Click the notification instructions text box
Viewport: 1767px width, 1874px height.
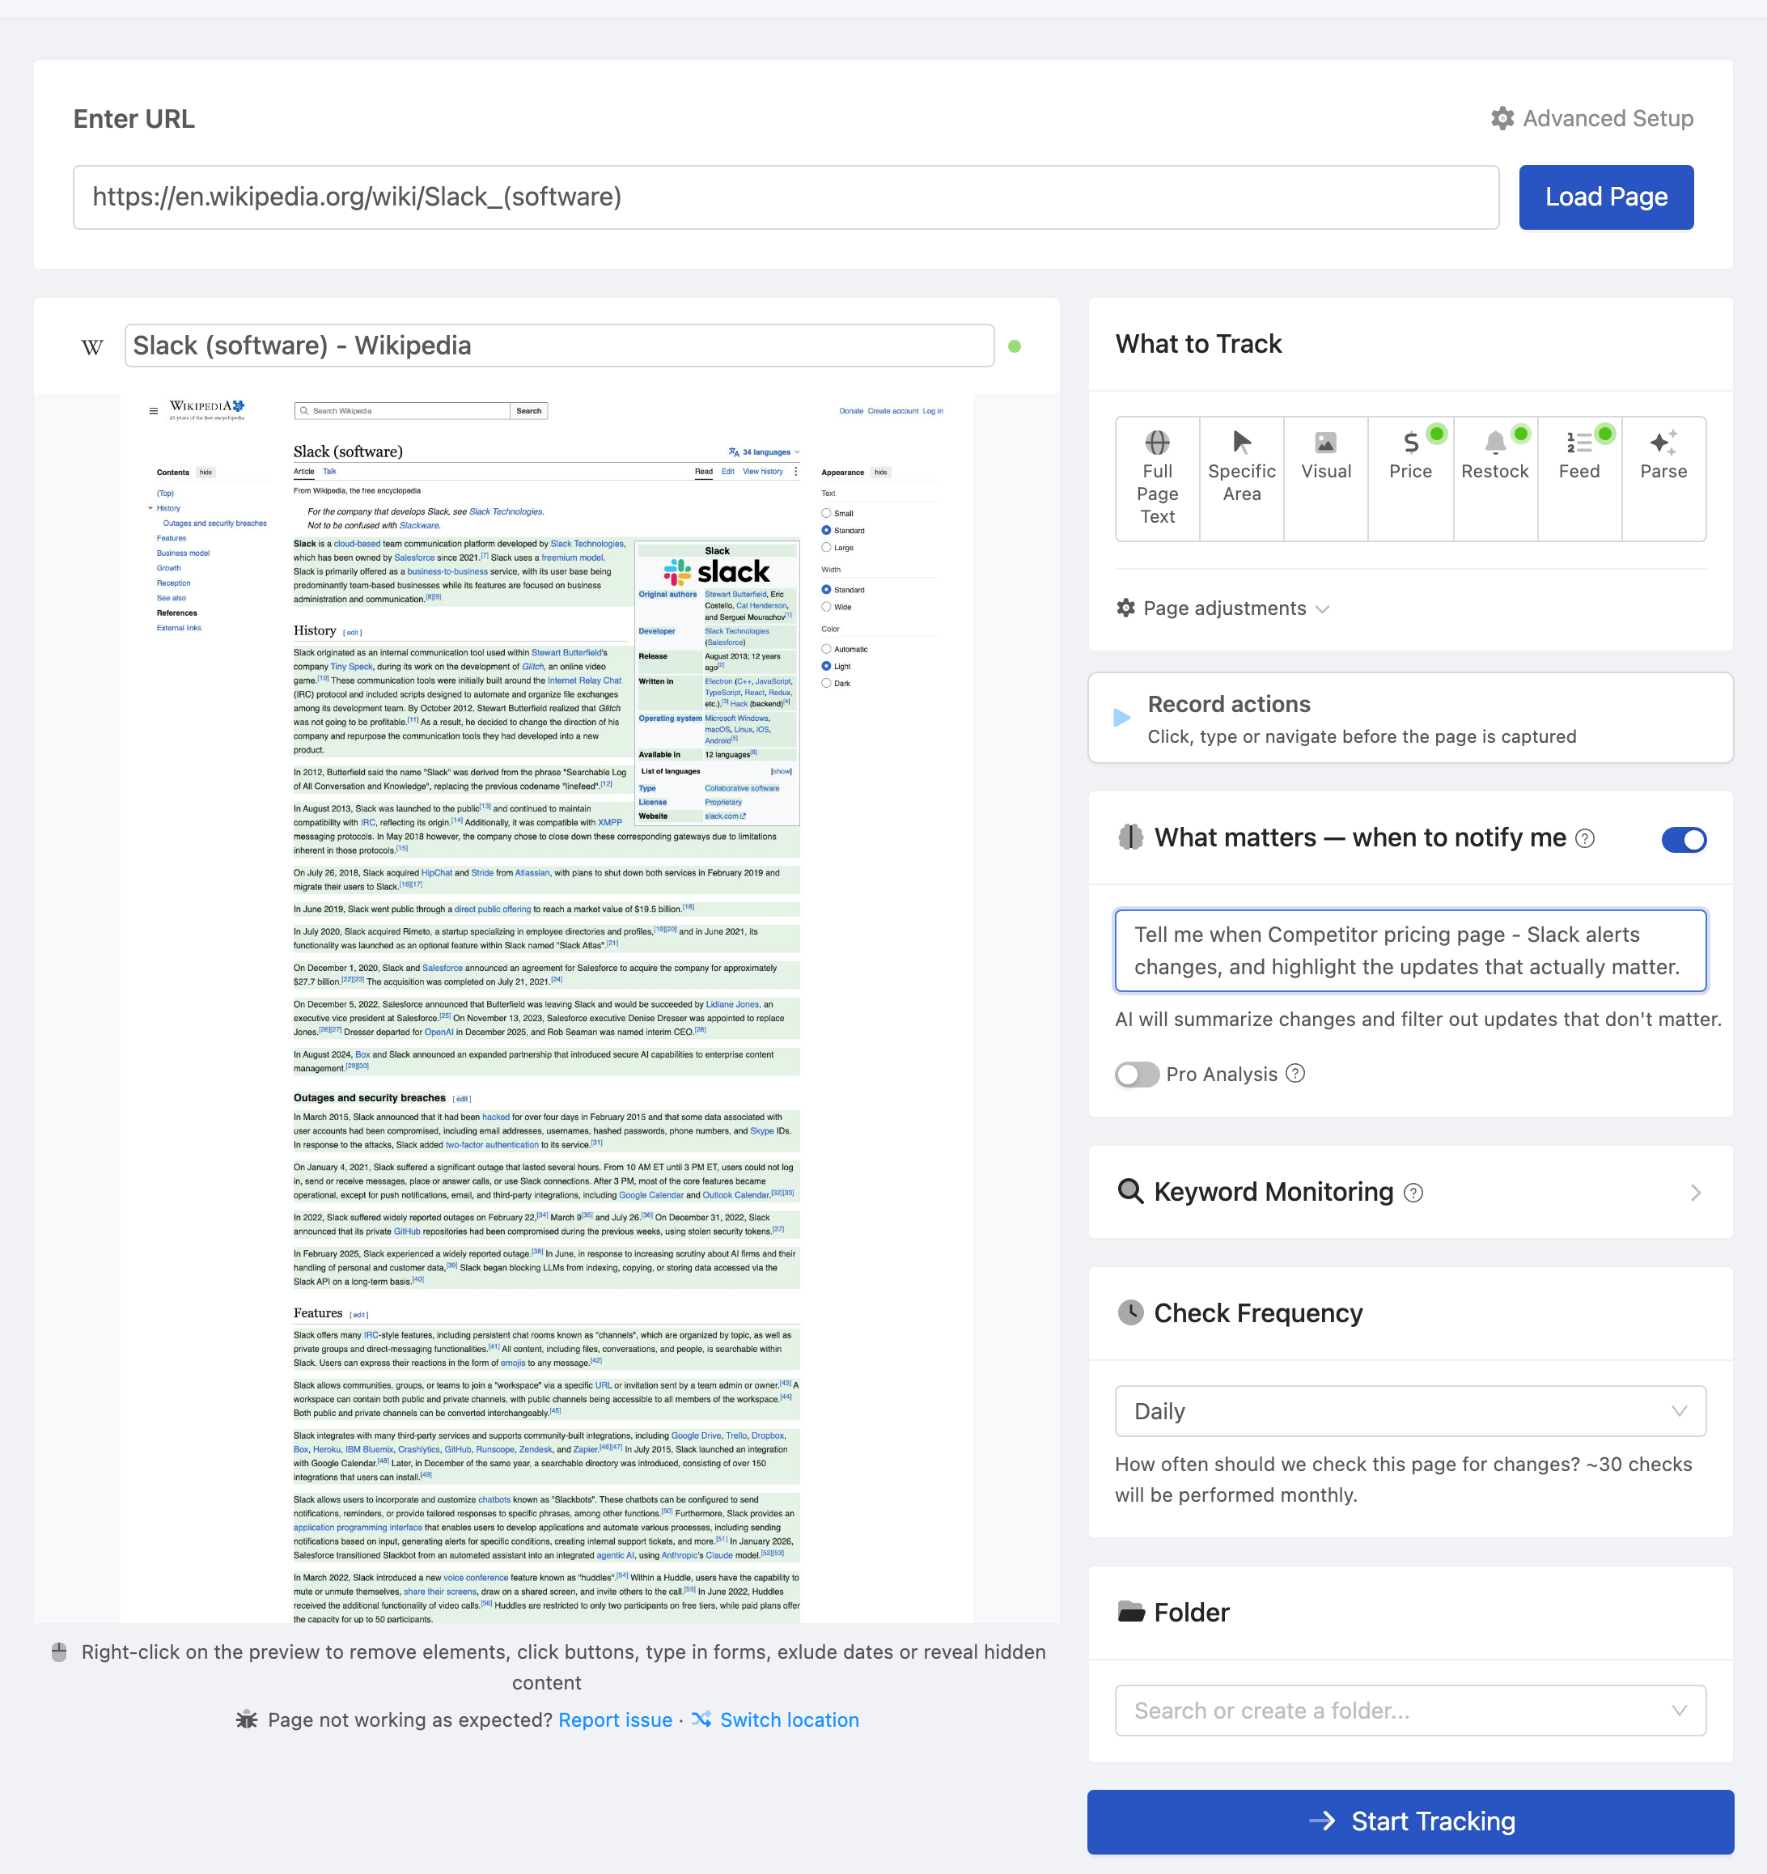pos(1410,950)
